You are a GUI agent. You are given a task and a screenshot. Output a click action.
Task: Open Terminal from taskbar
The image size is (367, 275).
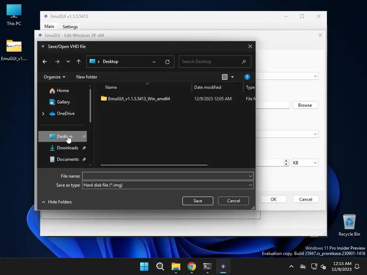(208, 266)
